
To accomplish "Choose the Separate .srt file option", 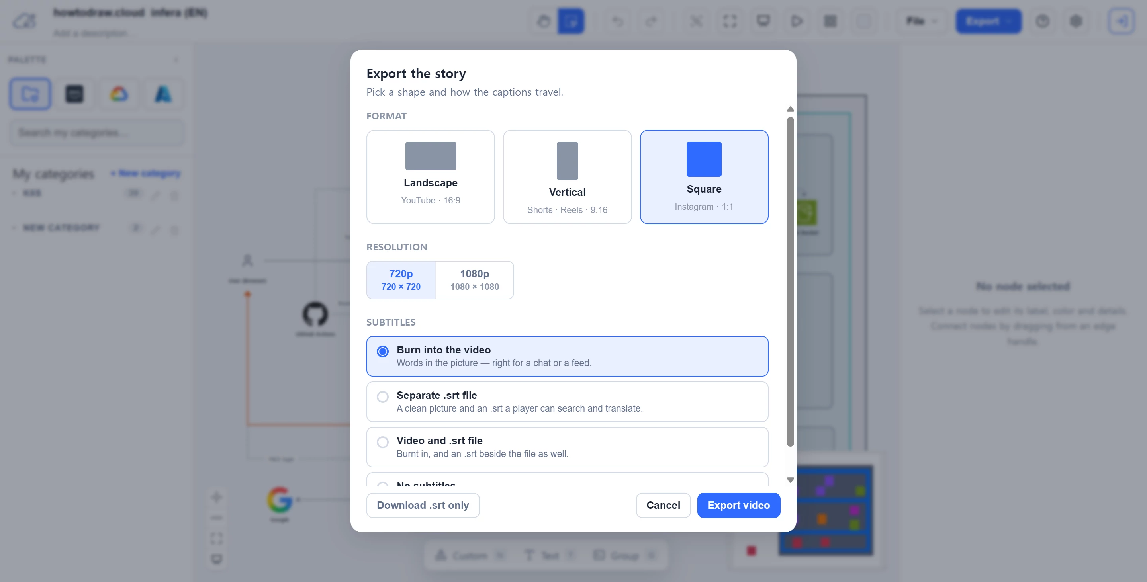I will tap(567, 401).
